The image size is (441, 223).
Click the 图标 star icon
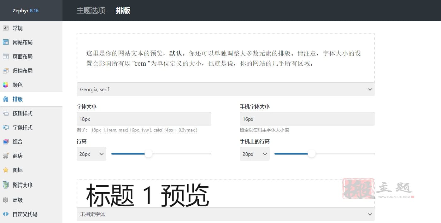[6, 170]
